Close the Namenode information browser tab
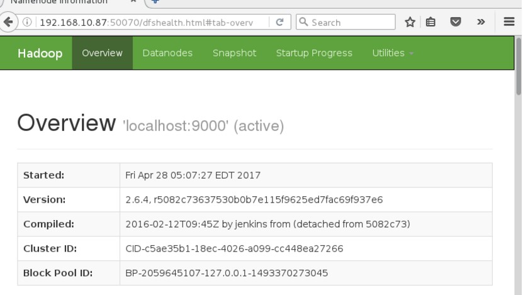Image resolution: width=523 pixels, height=295 pixels. pos(133,1)
